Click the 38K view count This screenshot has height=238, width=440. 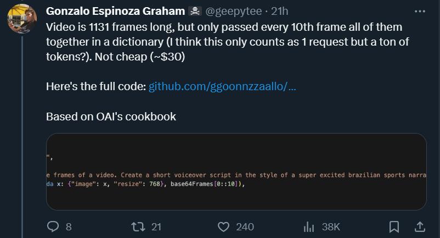(x=331, y=226)
